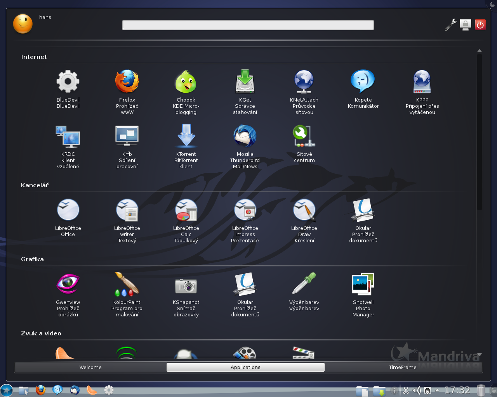Launch LibreOffice Writer

coord(127,210)
